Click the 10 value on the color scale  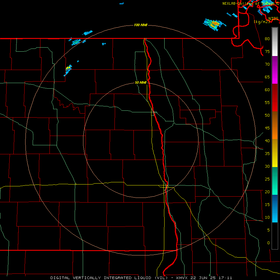pyautogui.click(x=267, y=217)
